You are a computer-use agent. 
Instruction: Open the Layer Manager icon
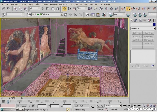tap(87, 15)
